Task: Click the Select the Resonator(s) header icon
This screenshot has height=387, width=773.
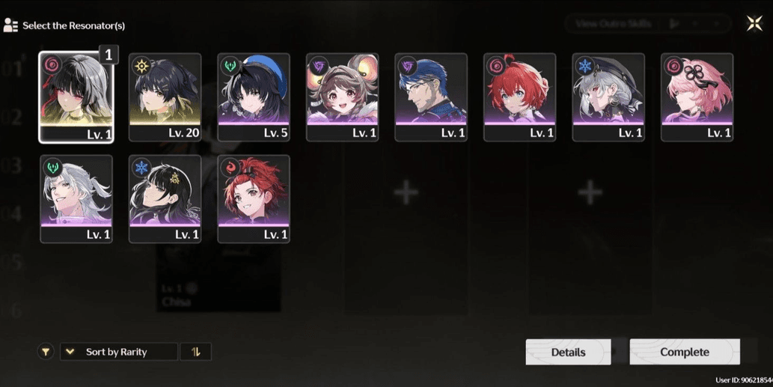Action: click(10, 25)
